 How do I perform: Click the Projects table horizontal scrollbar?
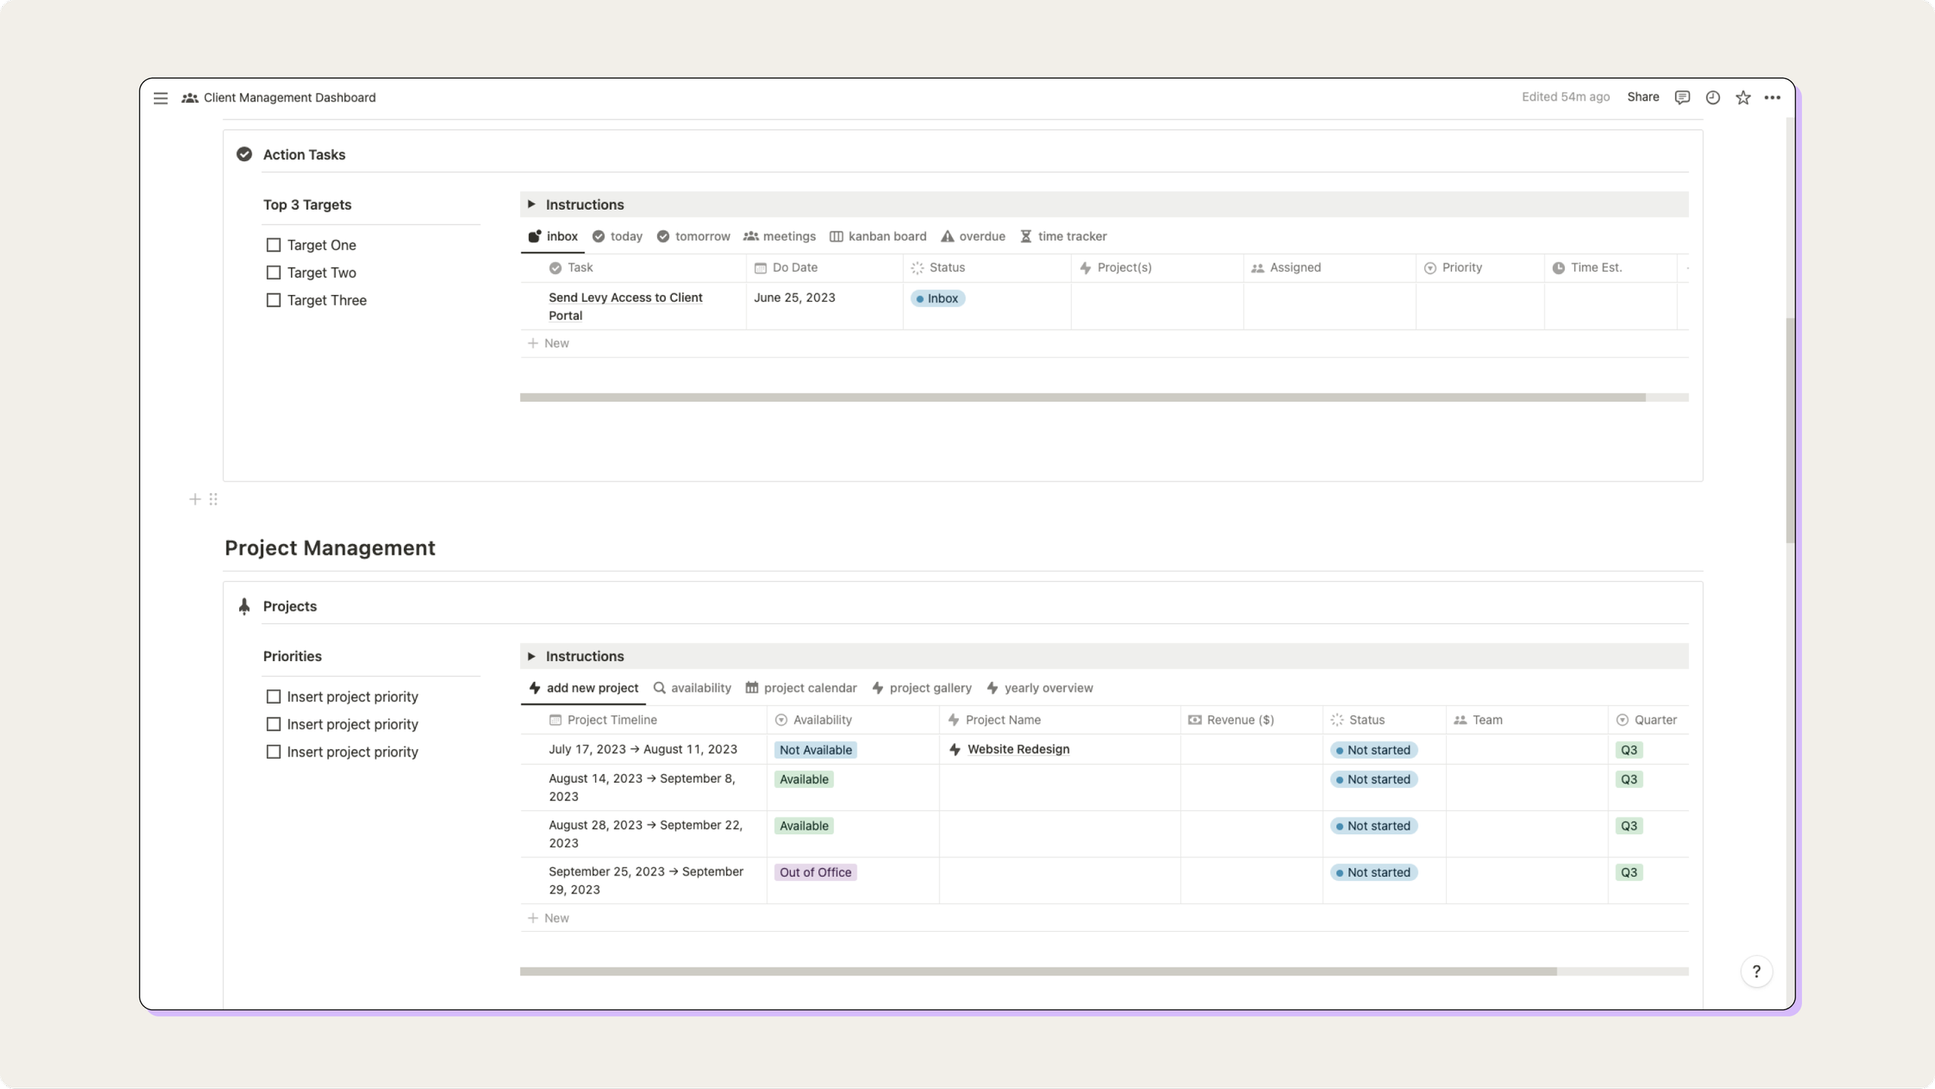point(1038,972)
